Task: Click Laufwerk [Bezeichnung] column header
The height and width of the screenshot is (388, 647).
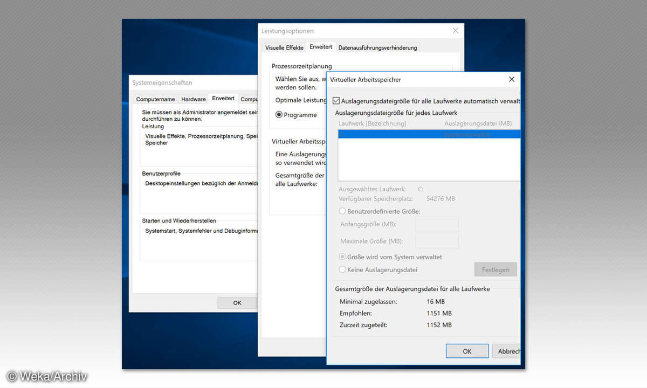Action: click(x=373, y=123)
